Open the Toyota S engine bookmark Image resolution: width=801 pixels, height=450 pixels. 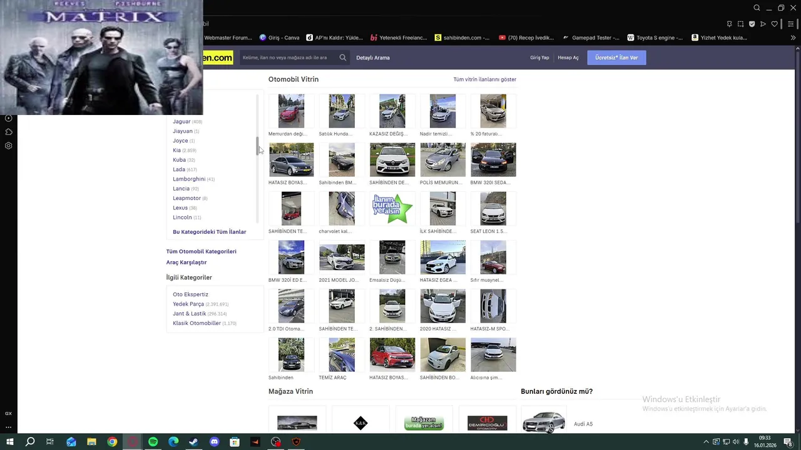click(655, 37)
